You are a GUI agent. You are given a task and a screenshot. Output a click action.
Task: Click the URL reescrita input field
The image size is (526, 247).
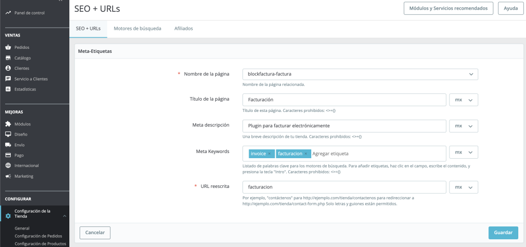point(344,187)
